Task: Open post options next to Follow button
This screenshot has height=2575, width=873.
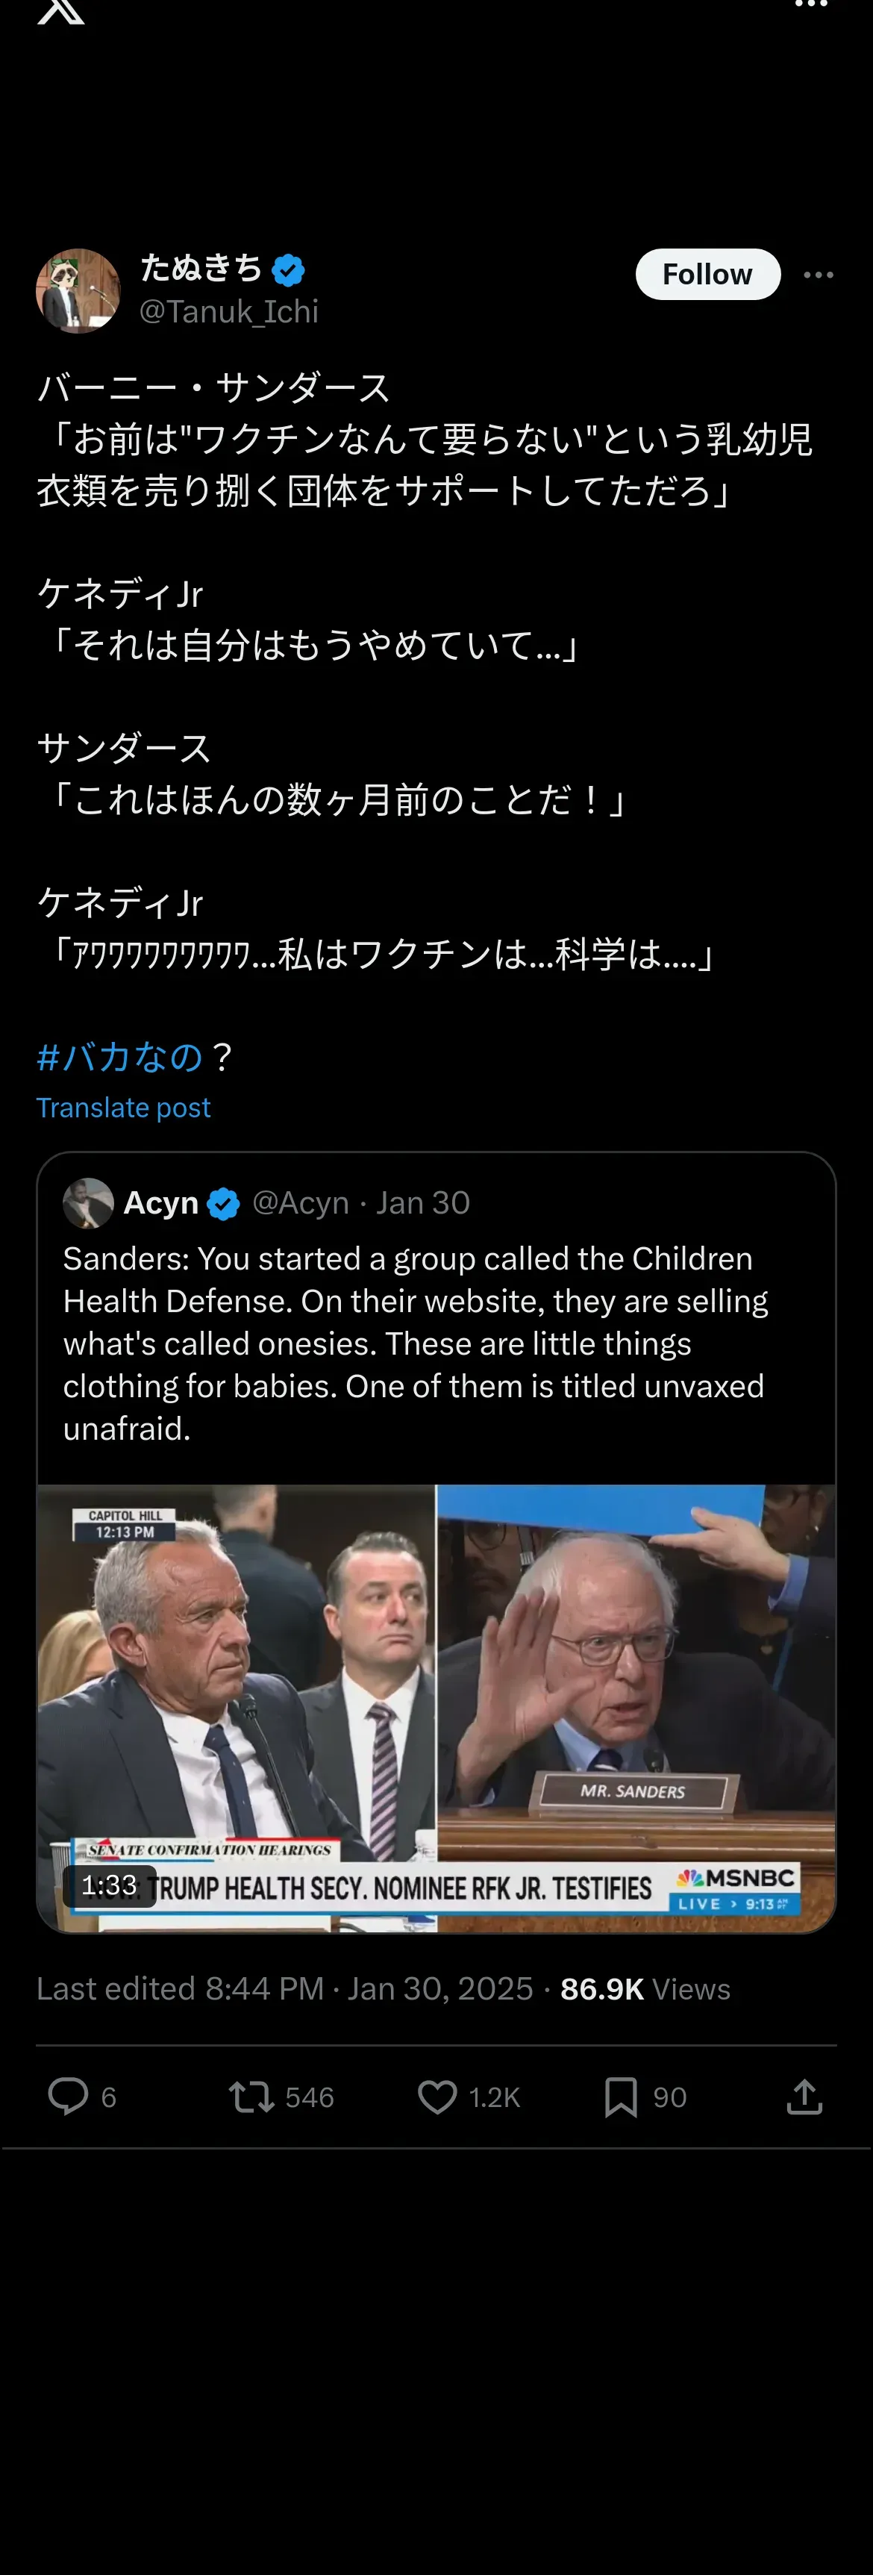Action: 818,275
